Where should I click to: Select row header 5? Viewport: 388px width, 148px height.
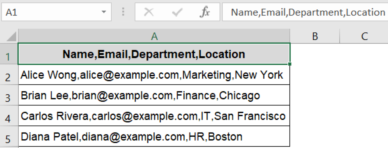coord(9,136)
